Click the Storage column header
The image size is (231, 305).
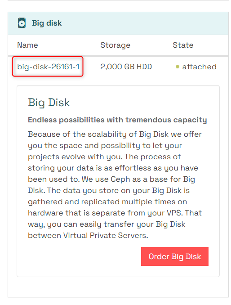point(115,45)
